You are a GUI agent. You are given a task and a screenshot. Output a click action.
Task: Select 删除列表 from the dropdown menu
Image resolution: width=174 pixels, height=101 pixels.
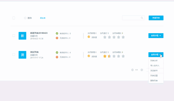point(156,81)
